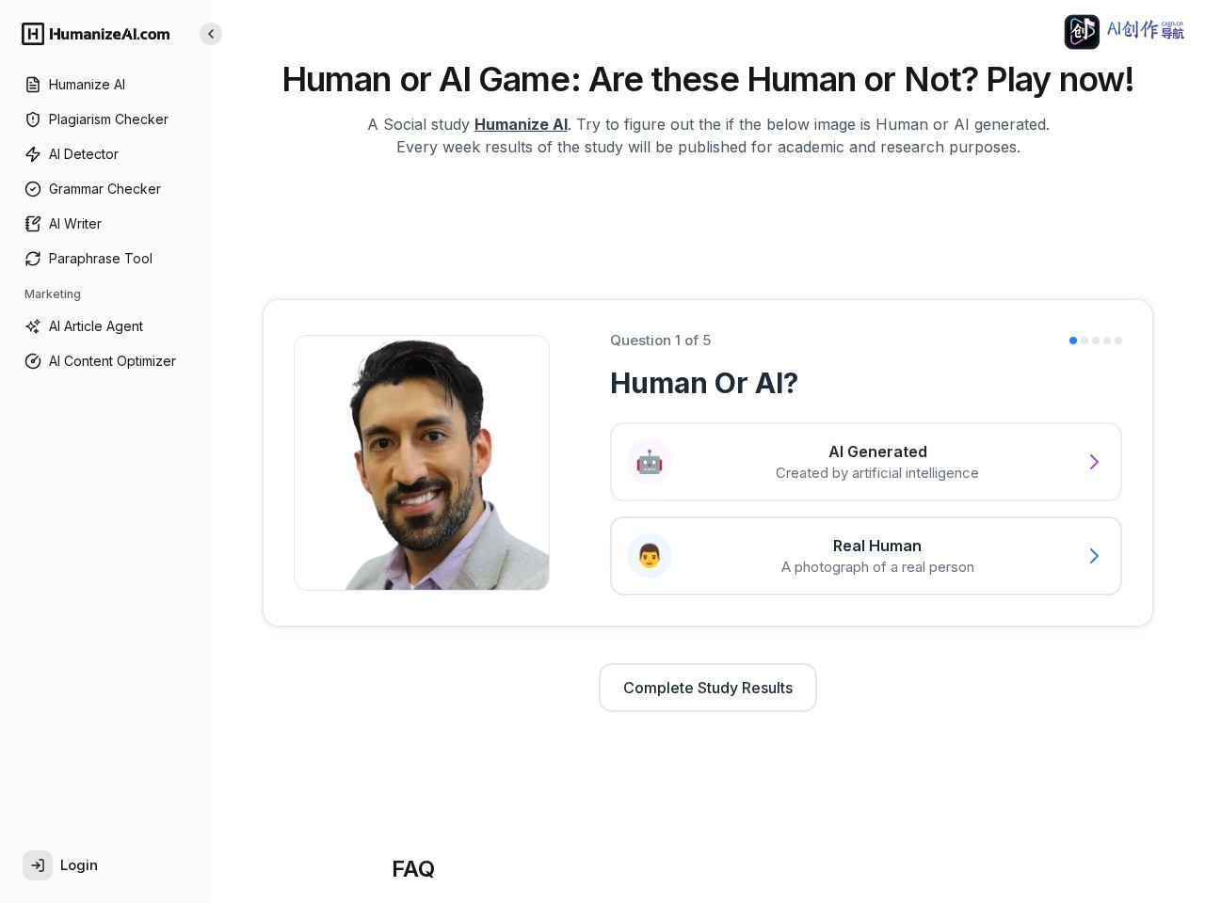Click the robot emoji icon
Image resolution: width=1205 pixels, height=903 pixels.
click(x=650, y=462)
